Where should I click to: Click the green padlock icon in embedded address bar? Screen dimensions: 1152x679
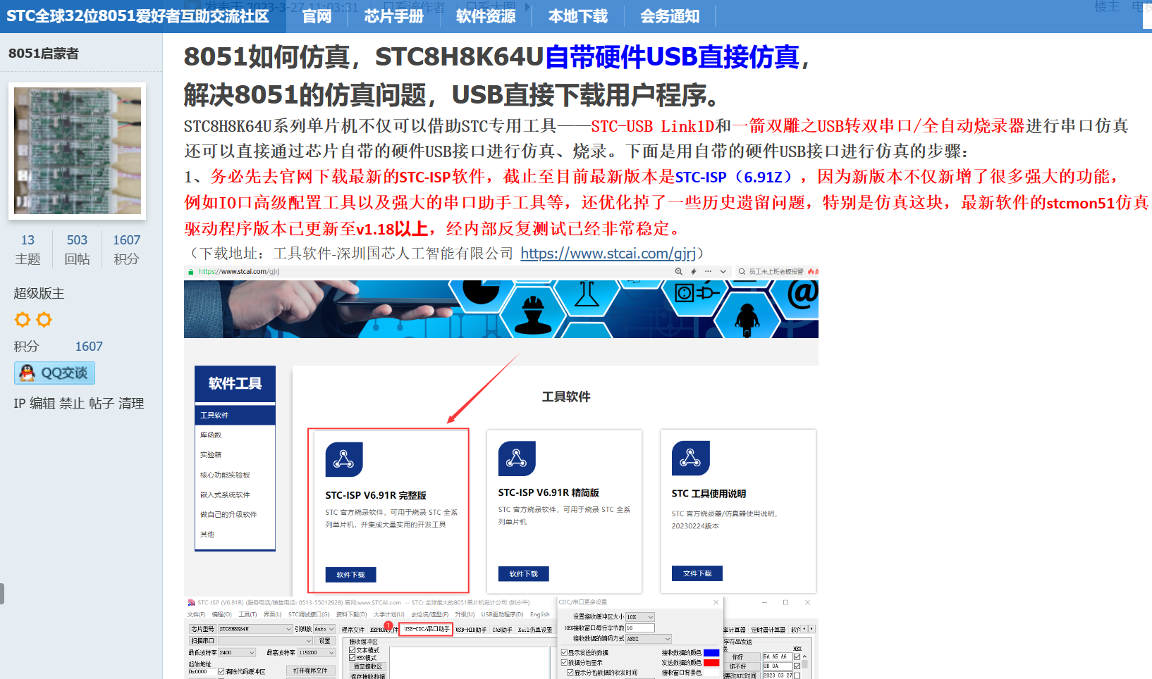click(190, 272)
